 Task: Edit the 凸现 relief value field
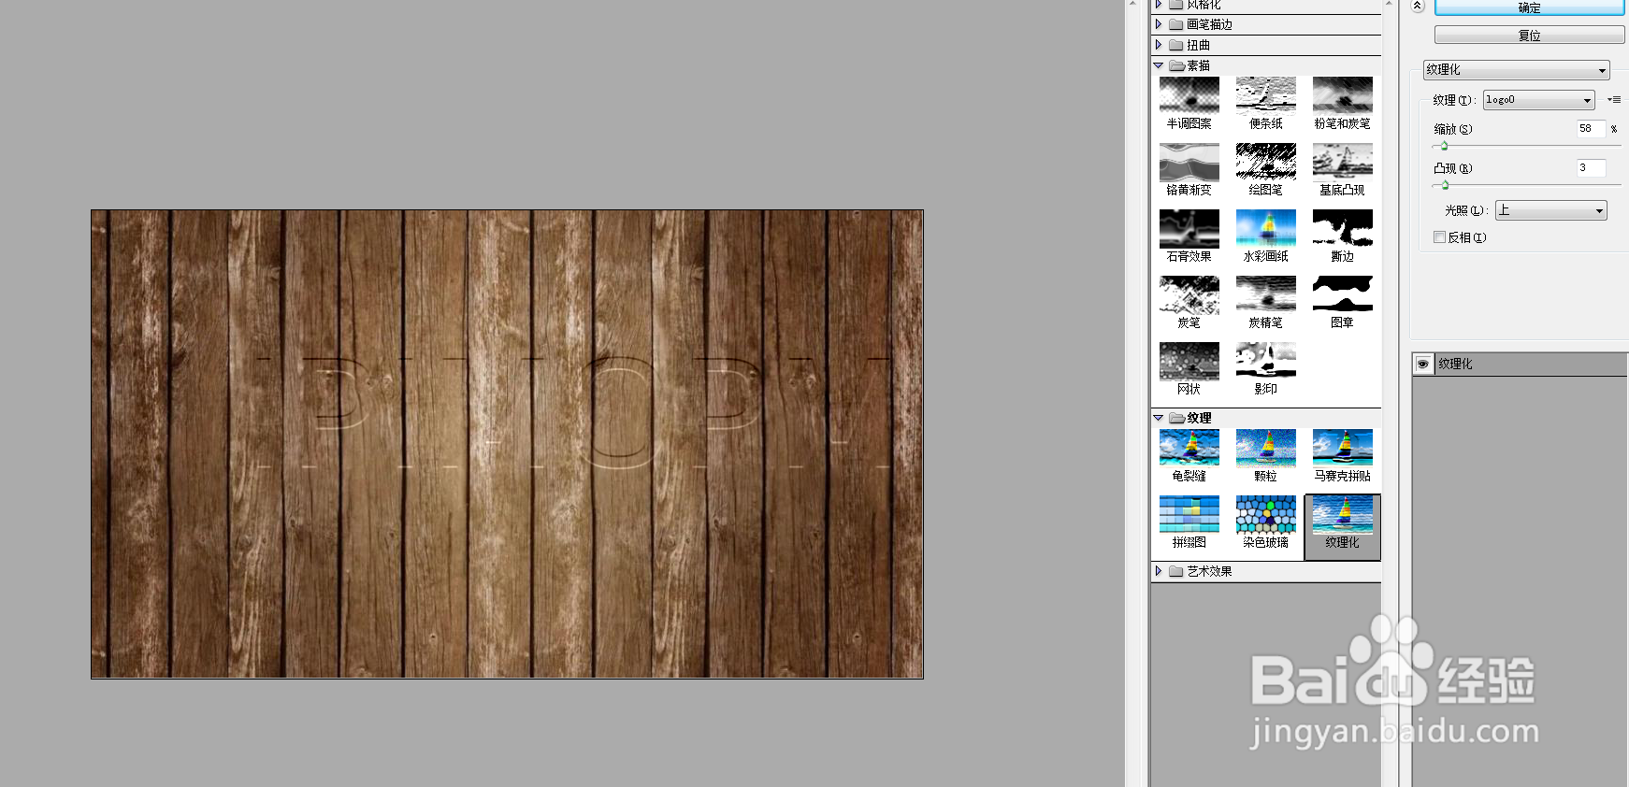(x=1591, y=168)
